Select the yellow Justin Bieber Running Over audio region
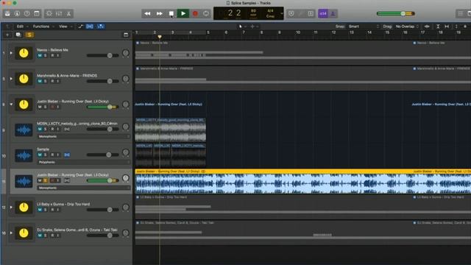Viewport: 471px width, 265px height. [x=303, y=181]
